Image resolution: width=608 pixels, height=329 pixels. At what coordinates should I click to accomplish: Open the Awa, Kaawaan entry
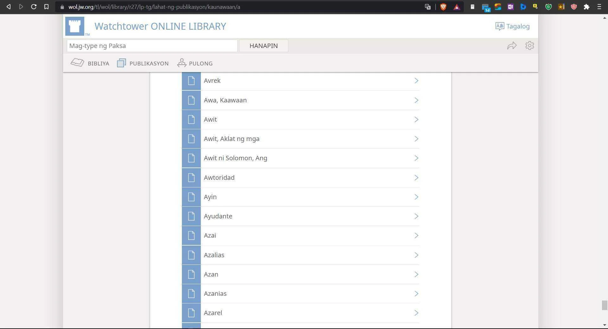tap(301, 100)
